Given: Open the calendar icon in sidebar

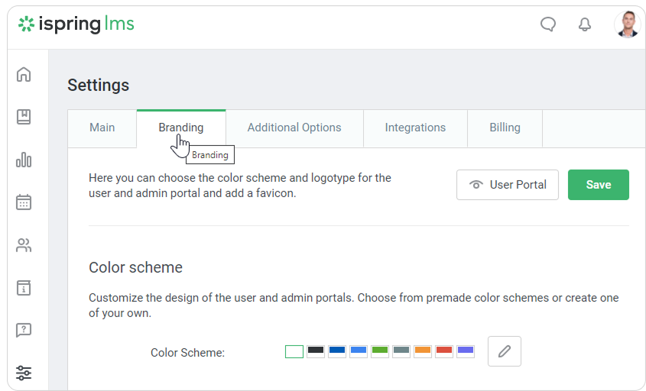Looking at the screenshot, I should 24,202.
